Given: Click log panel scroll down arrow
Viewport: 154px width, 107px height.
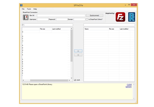Looking at the screenshot, I should click(x=134, y=98).
